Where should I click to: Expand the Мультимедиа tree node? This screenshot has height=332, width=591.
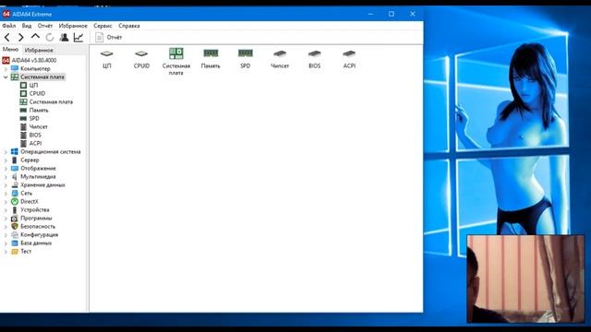[x=6, y=177]
